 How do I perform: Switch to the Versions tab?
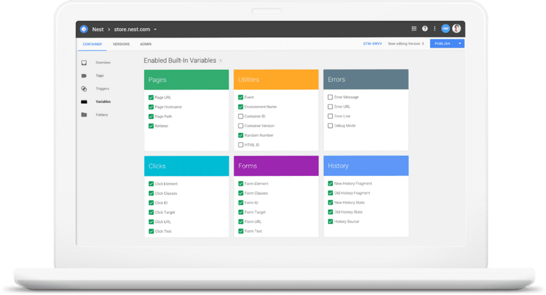tap(121, 44)
